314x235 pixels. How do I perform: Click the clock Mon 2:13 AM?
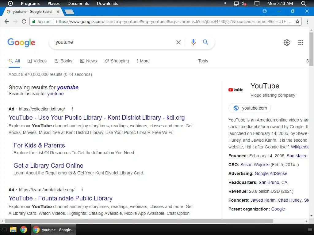pos(280,3)
